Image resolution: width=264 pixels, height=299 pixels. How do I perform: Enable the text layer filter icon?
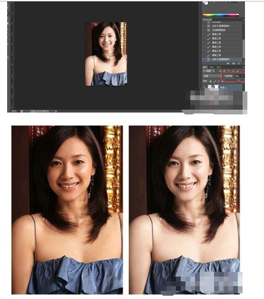coord(229,71)
